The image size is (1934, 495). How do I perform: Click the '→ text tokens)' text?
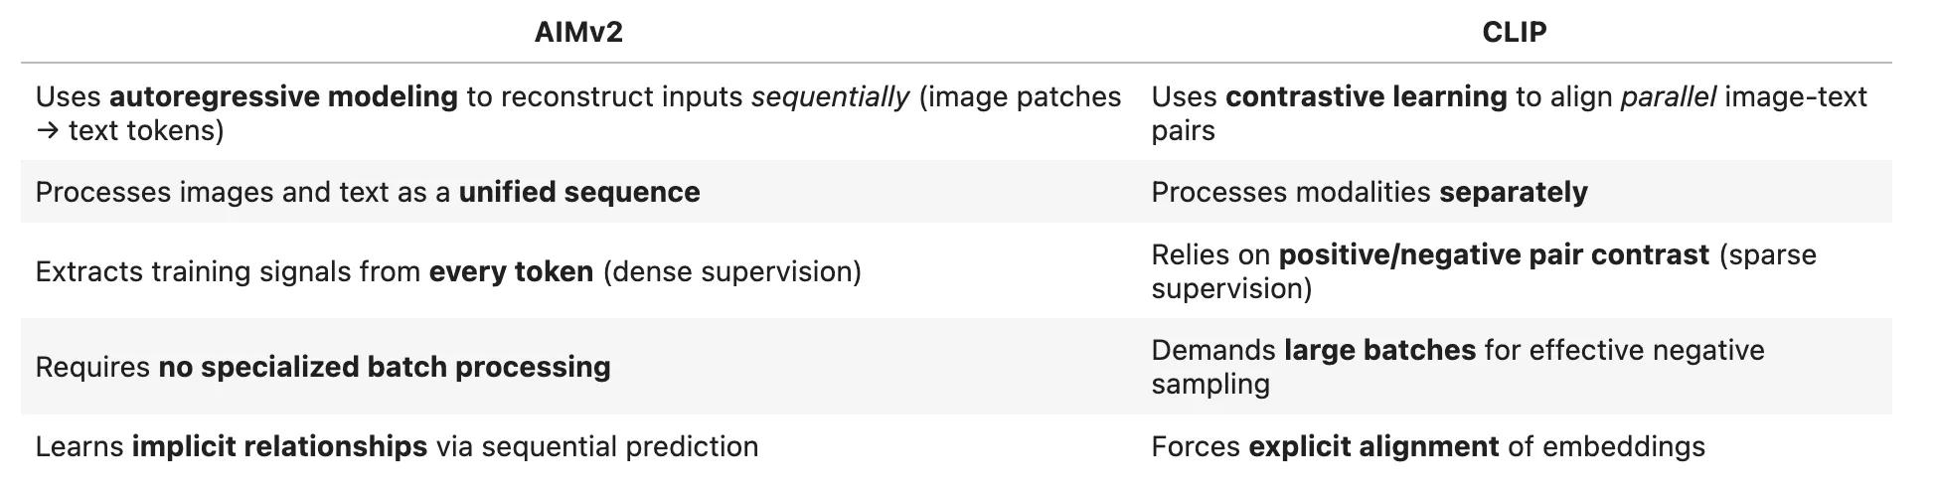pyautogui.click(x=129, y=131)
